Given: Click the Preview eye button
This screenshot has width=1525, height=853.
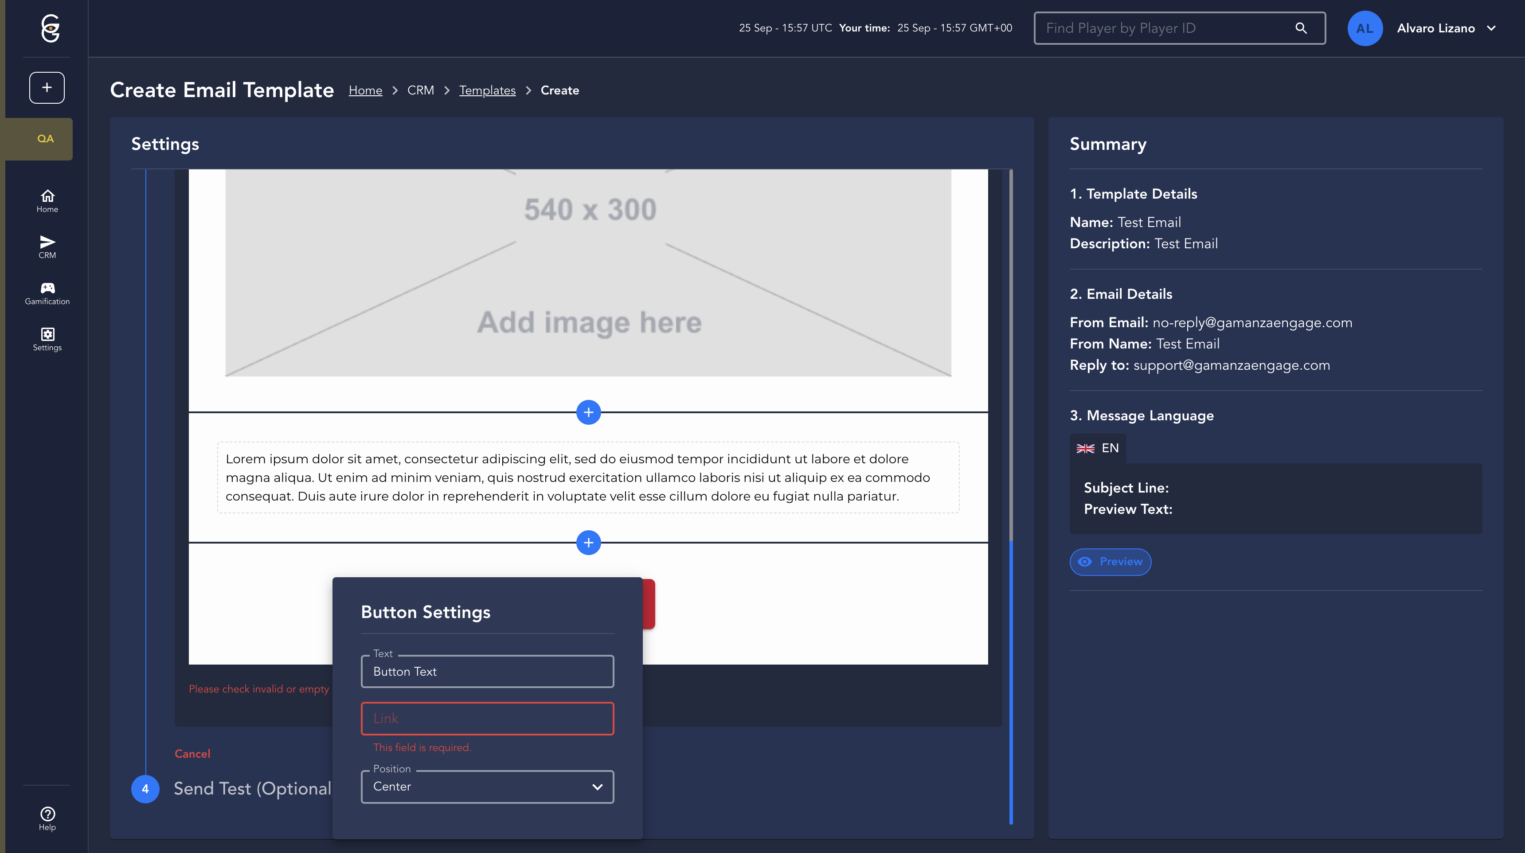Looking at the screenshot, I should [x=1110, y=561].
